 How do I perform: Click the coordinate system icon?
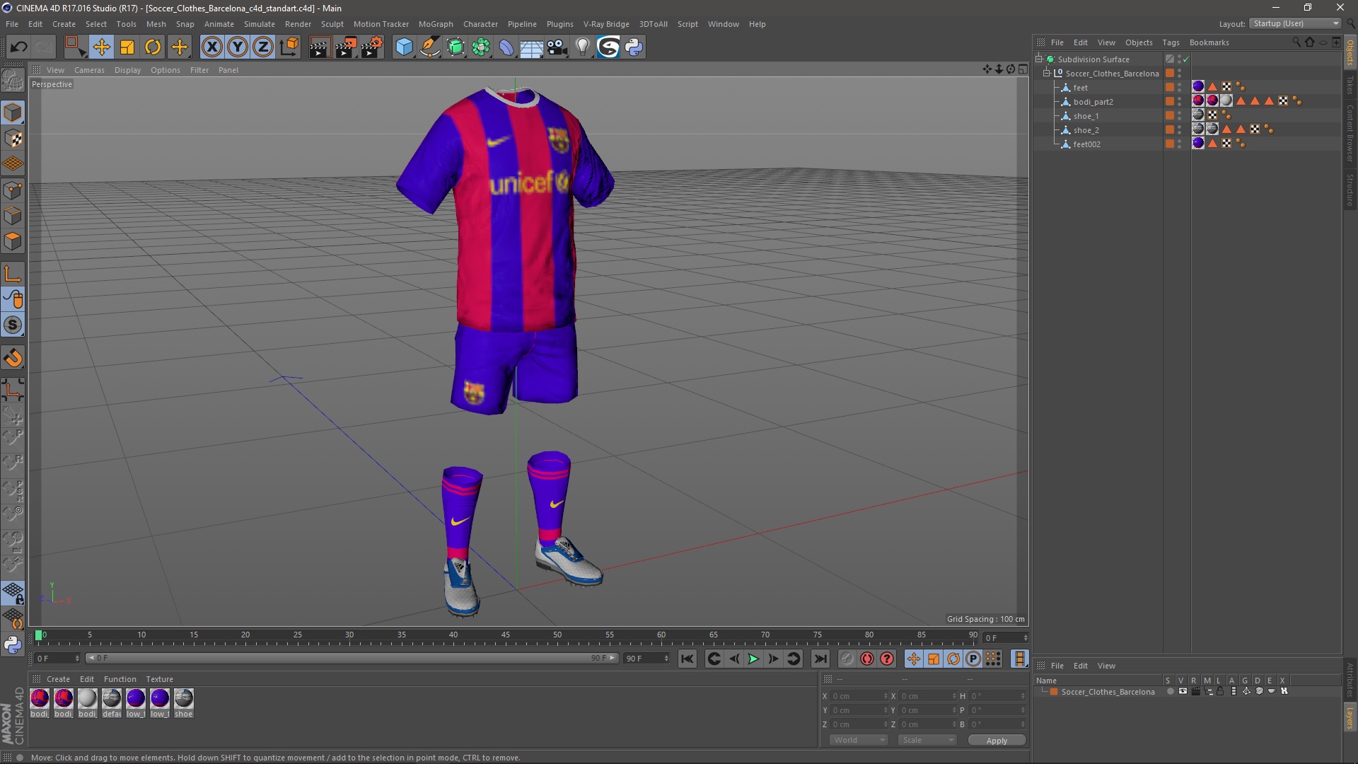tap(289, 47)
